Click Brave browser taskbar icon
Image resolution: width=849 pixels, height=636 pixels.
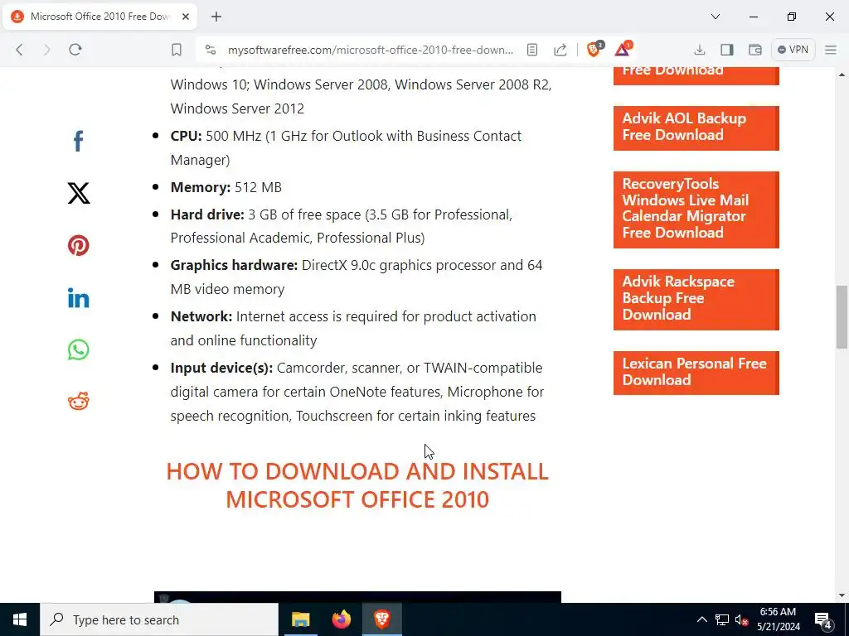(382, 619)
